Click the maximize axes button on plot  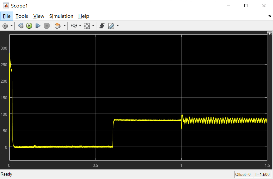pos(270,33)
